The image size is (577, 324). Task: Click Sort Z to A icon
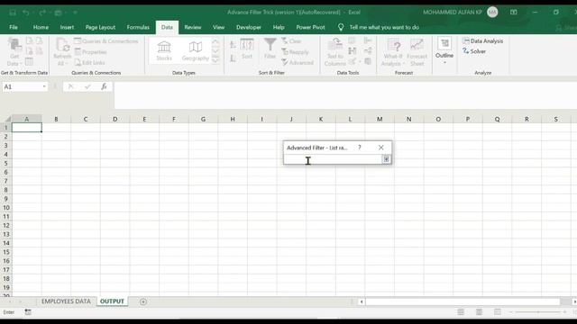click(x=233, y=58)
